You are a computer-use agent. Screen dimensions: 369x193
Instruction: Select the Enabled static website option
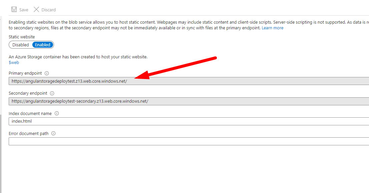(43, 45)
